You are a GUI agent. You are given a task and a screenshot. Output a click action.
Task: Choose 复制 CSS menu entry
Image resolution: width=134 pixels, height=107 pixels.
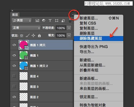tap(99, 23)
